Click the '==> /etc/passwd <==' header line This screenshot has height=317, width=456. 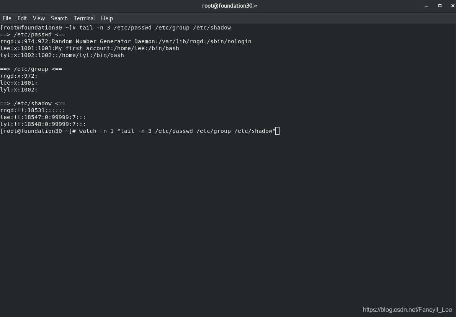point(33,34)
